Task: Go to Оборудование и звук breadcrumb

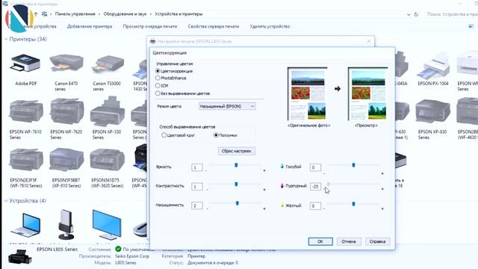Action: 125,14
